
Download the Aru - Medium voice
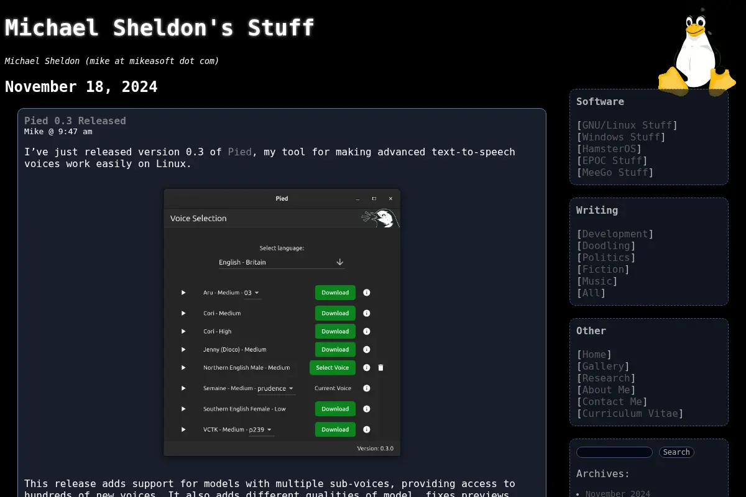pyautogui.click(x=335, y=293)
